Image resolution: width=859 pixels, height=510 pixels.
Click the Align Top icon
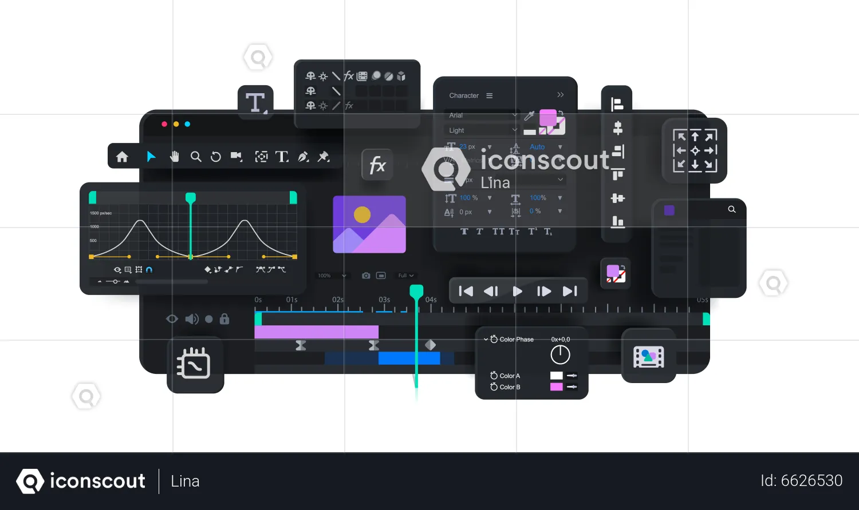(617, 175)
